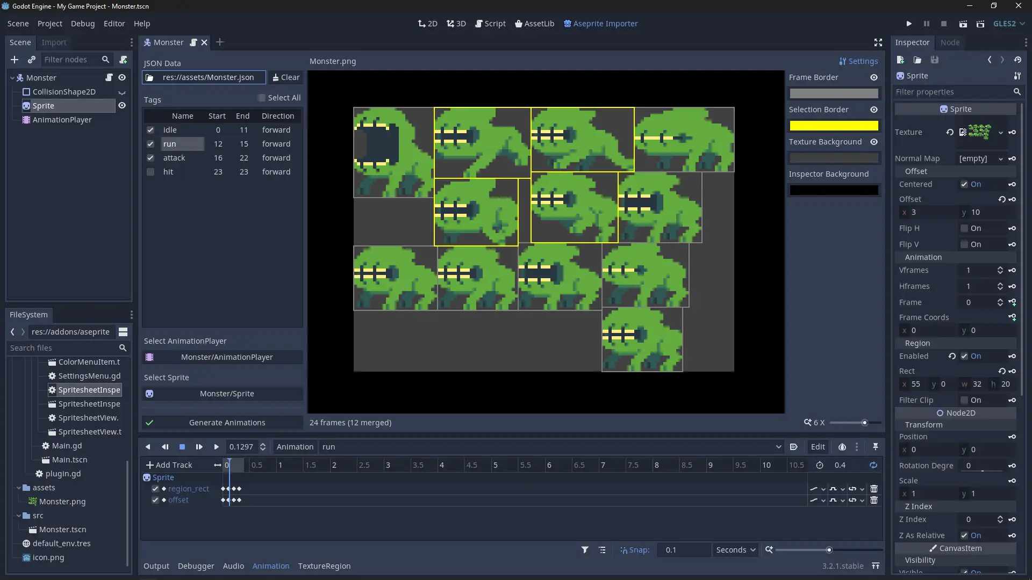Uncheck the attack tag

[x=150, y=158]
